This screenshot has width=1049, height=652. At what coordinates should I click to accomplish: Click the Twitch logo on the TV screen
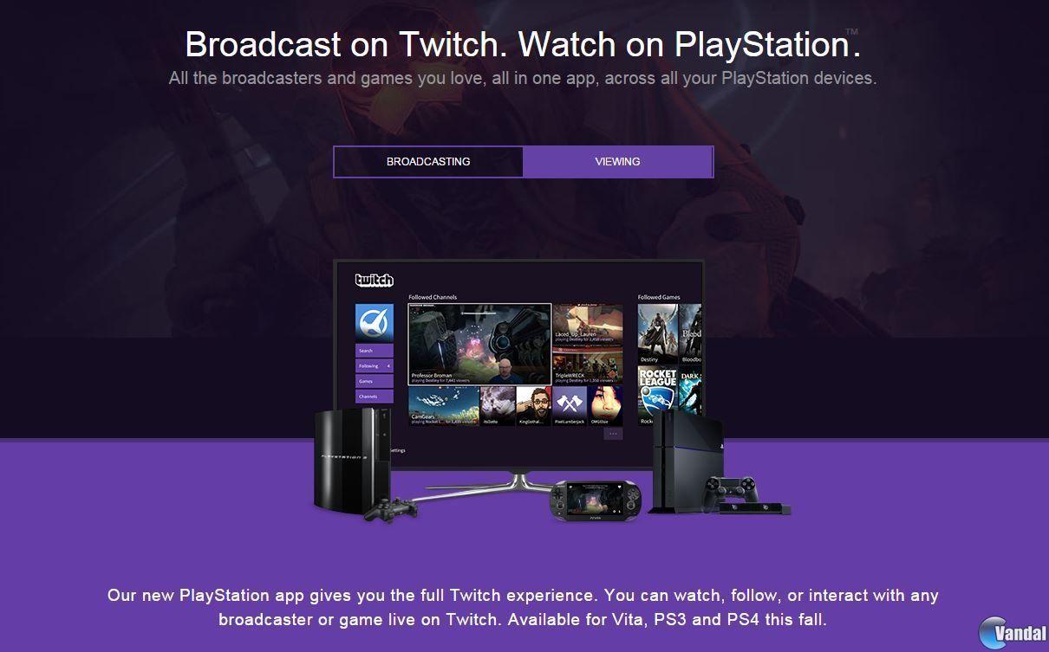click(x=374, y=280)
